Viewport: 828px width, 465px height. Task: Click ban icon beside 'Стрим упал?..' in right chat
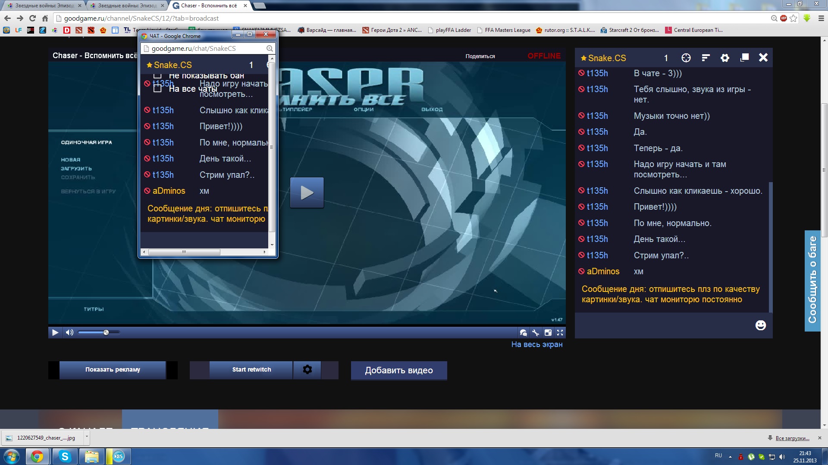click(x=581, y=255)
